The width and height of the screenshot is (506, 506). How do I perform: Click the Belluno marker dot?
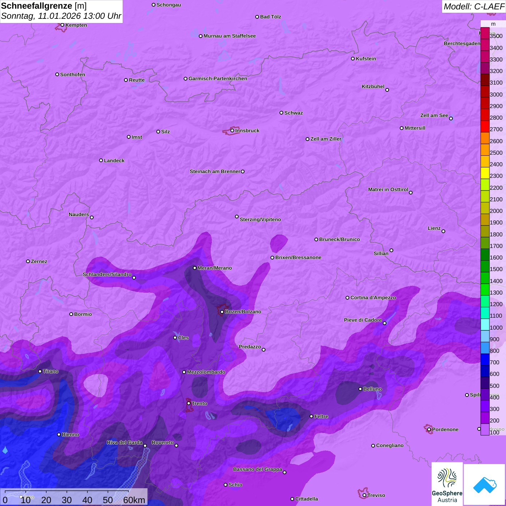pyautogui.click(x=360, y=389)
